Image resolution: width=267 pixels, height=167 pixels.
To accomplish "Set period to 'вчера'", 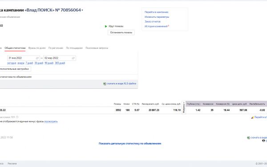I will [x=21, y=63].
